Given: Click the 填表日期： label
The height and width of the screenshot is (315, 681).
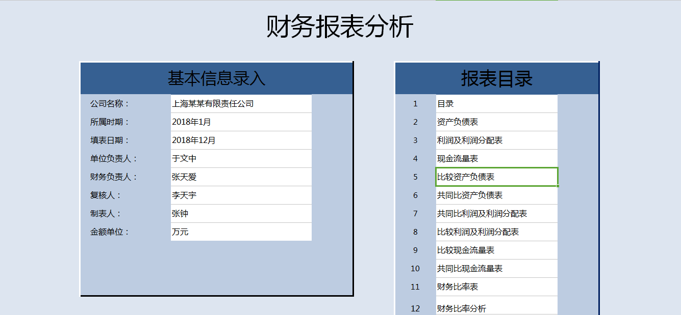Looking at the screenshot, I should click(x=110, y=140).
